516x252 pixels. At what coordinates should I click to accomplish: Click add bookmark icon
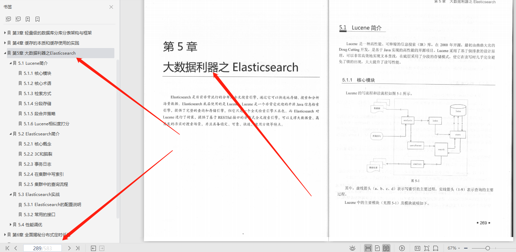(28, 19)
